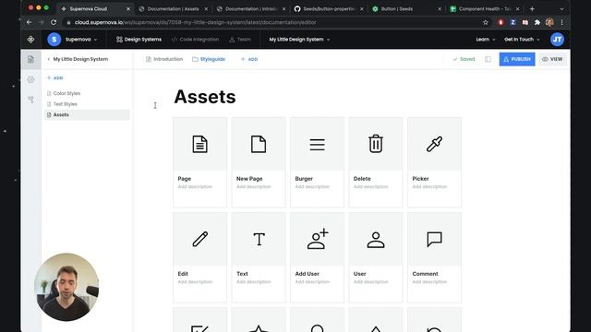591x332 pixels.
Task: Switch to the Component Health browser tab
Action: 484,8
